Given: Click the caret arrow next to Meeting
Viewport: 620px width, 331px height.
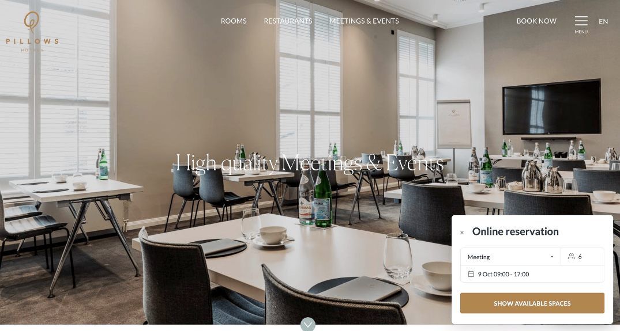Looking at the screenshot, I should pyautogui.click(x=552, y=257).
